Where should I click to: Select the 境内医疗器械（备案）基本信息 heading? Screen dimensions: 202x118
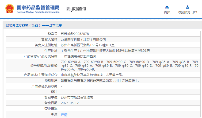(36, 25)
